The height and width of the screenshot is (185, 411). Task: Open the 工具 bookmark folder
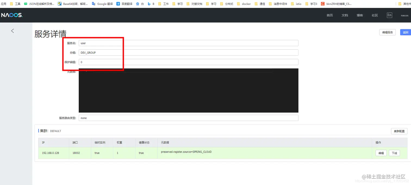[15, 4]
